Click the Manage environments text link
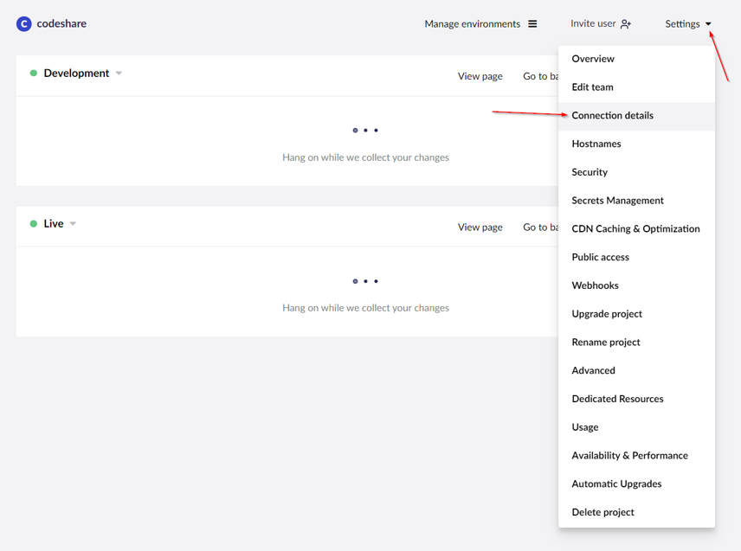This screenshot has height=551, width=741. coord(472,24)
